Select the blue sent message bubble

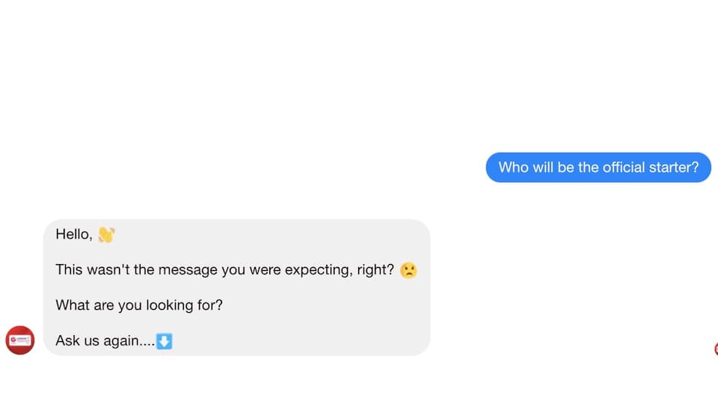coord(598,167)
